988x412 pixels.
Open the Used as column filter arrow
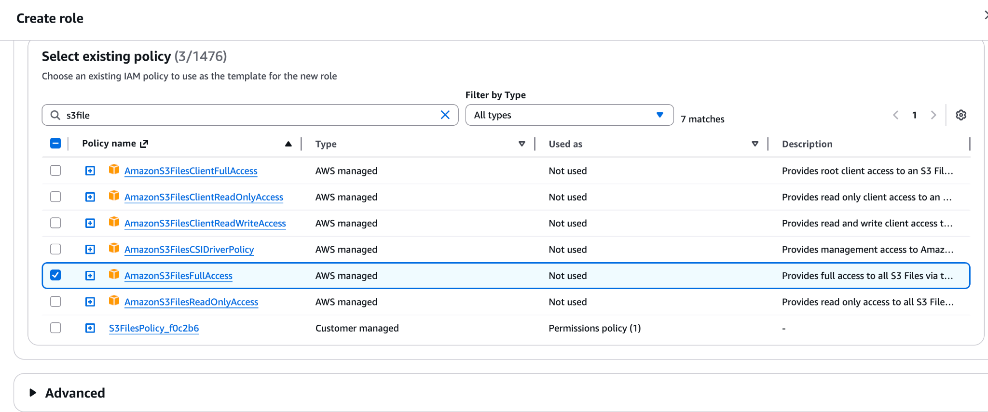click(755, 144)
